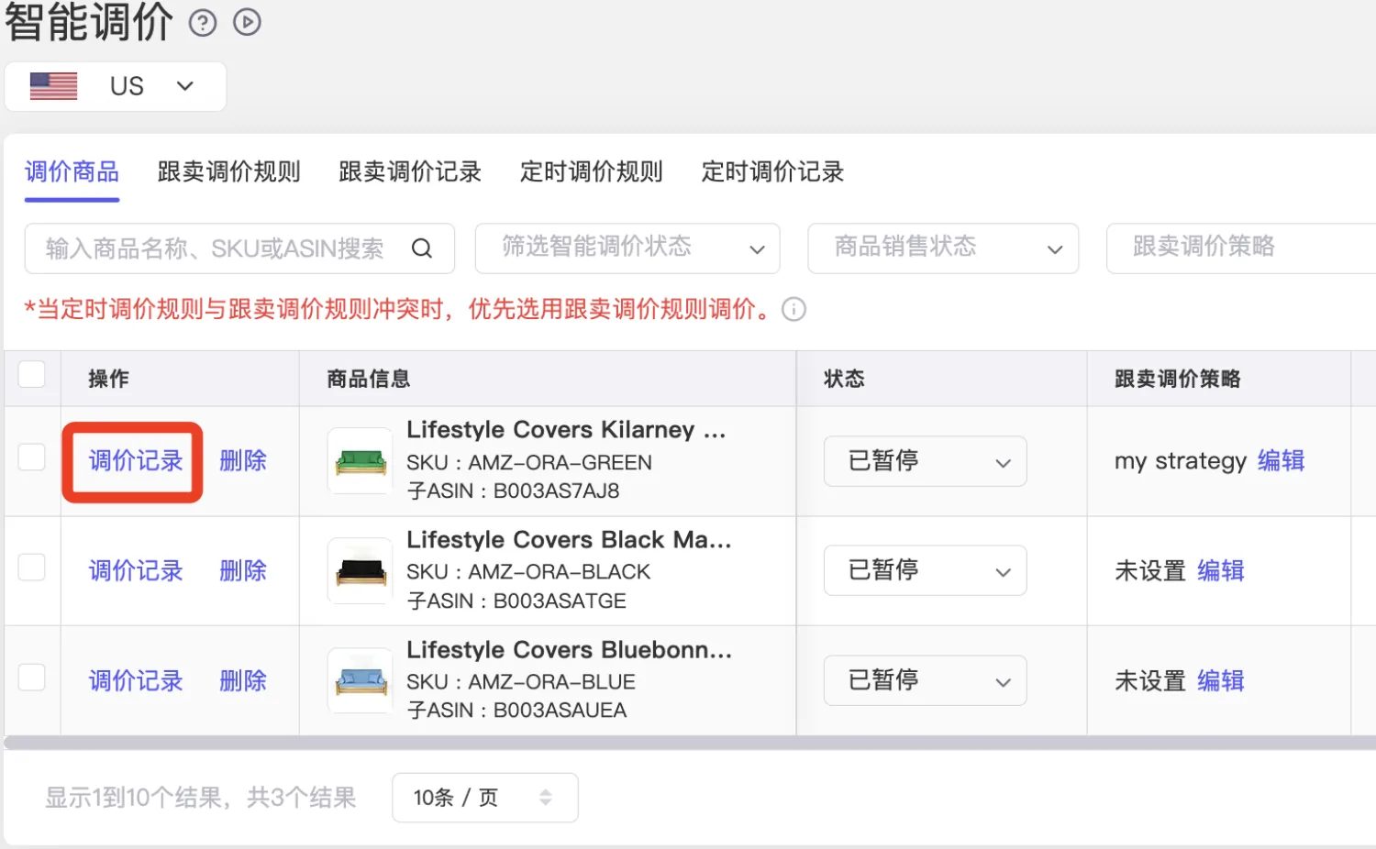Screen dimensions: 1376x849
Task: Click the 商品信息 column header
Action: tap(369, 379)
